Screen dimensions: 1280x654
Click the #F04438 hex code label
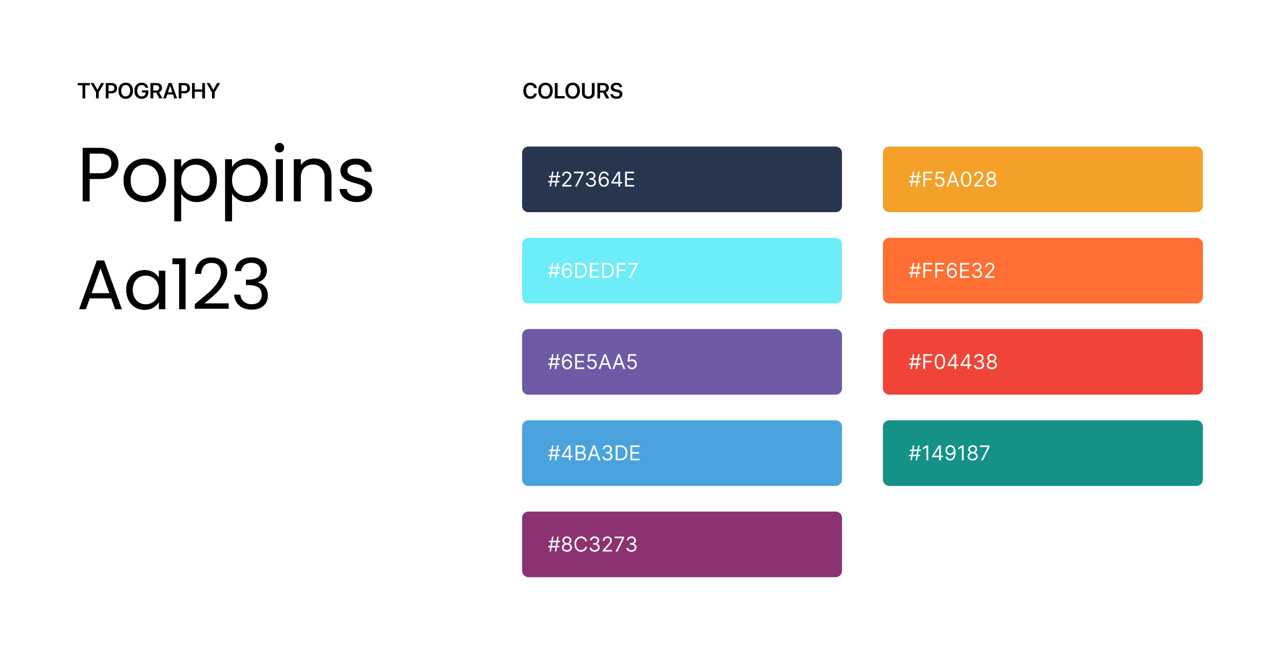pos(953,362)
